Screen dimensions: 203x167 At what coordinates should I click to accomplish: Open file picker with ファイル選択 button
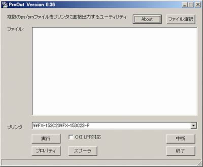click(181, 19)
